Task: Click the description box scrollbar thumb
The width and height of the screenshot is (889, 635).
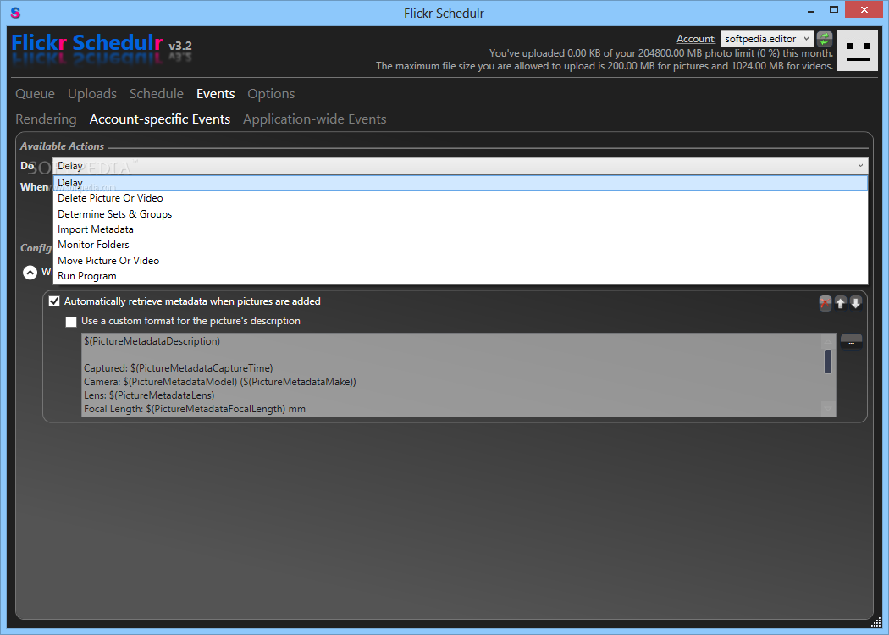Action: (x=828, y=362)
